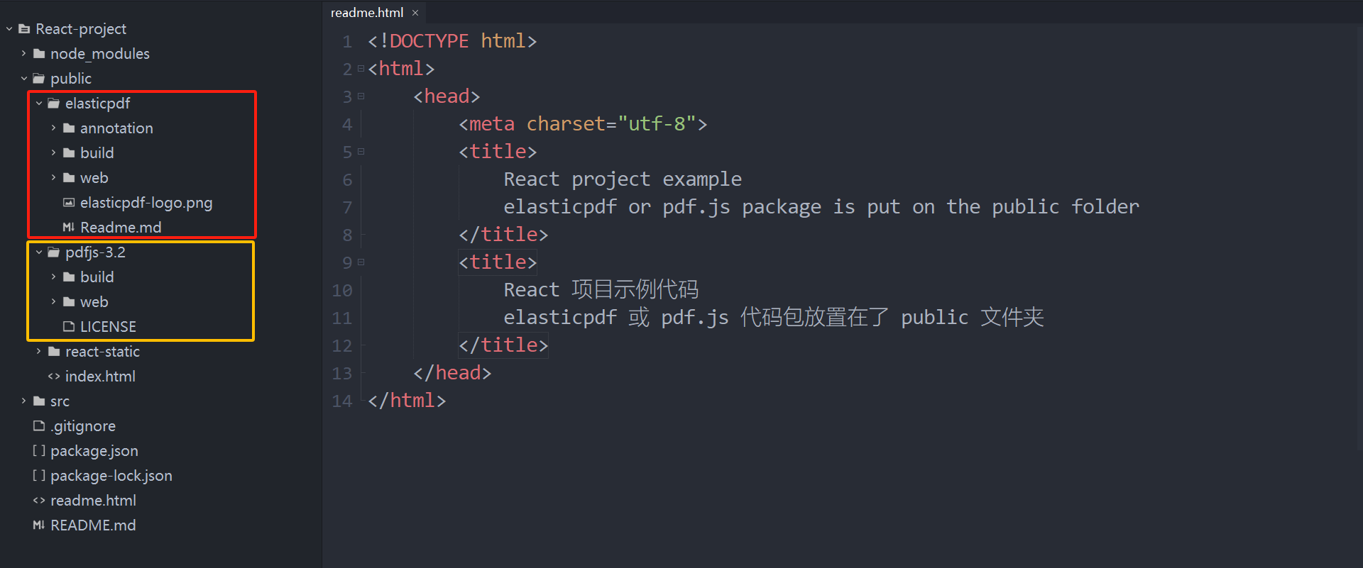Image resolution: width=1363 pixels, height=568 pixels.
Task: Select the elasticpdf-logo.png image file icon
Action: 68,202
